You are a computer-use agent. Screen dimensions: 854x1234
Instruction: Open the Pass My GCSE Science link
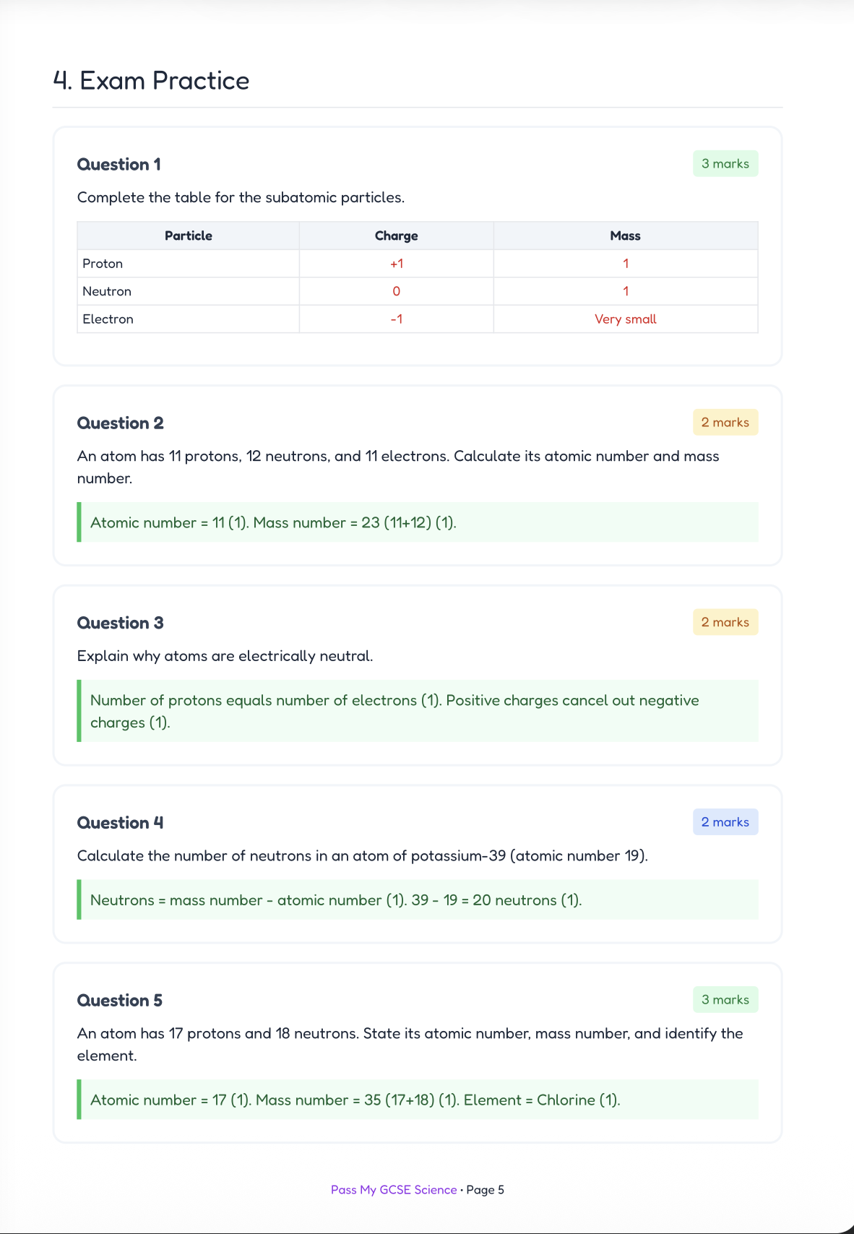pos(393,1190)
